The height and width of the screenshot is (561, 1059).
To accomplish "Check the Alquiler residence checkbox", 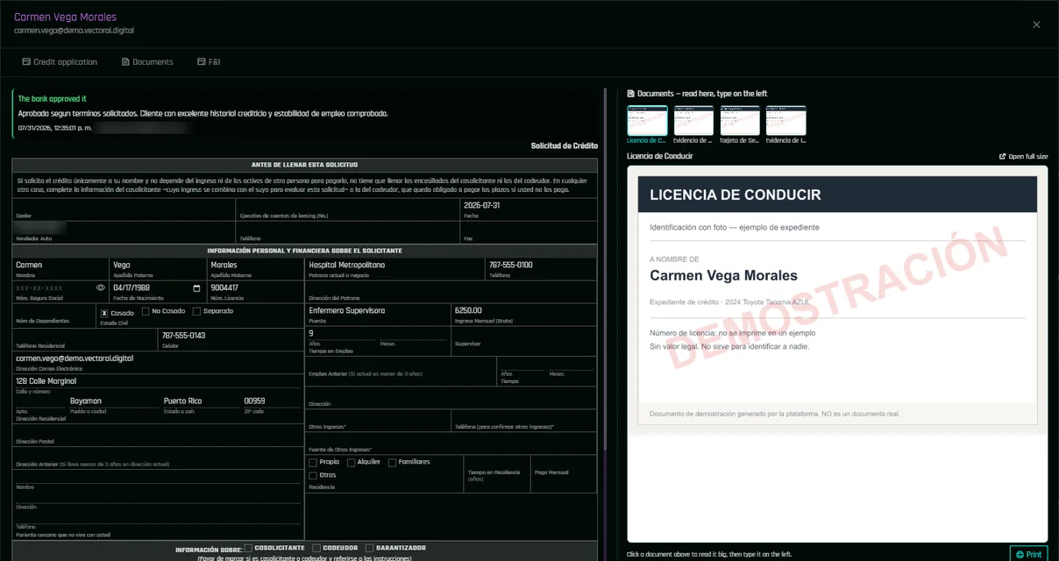I will click(x=352, y=462).
